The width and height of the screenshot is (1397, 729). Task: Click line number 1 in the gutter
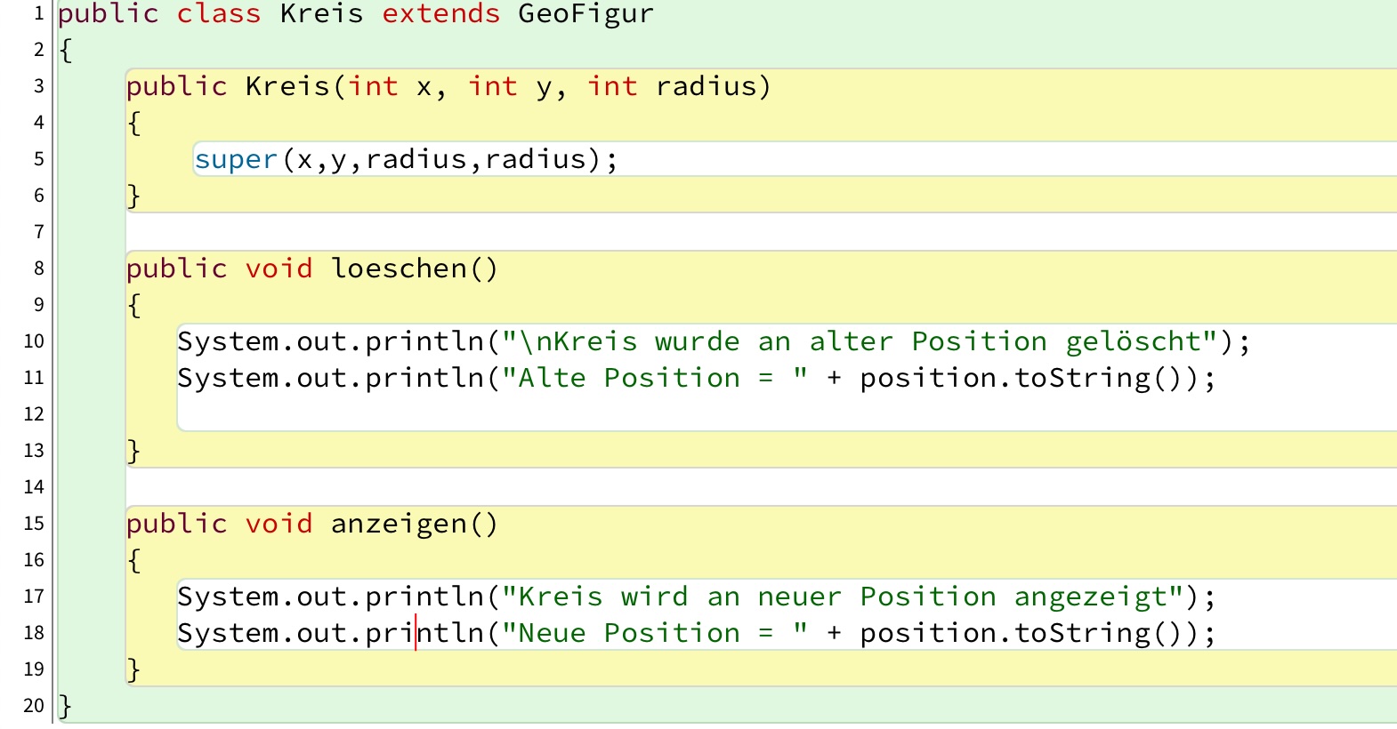(x=38, y=13)
